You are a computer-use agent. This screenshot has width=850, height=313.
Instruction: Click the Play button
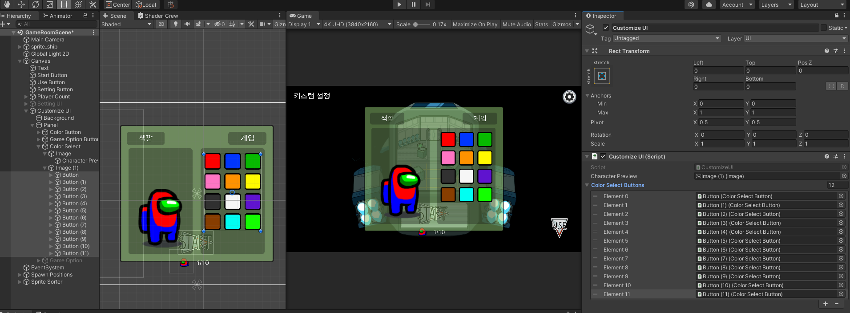coord(399,4)
